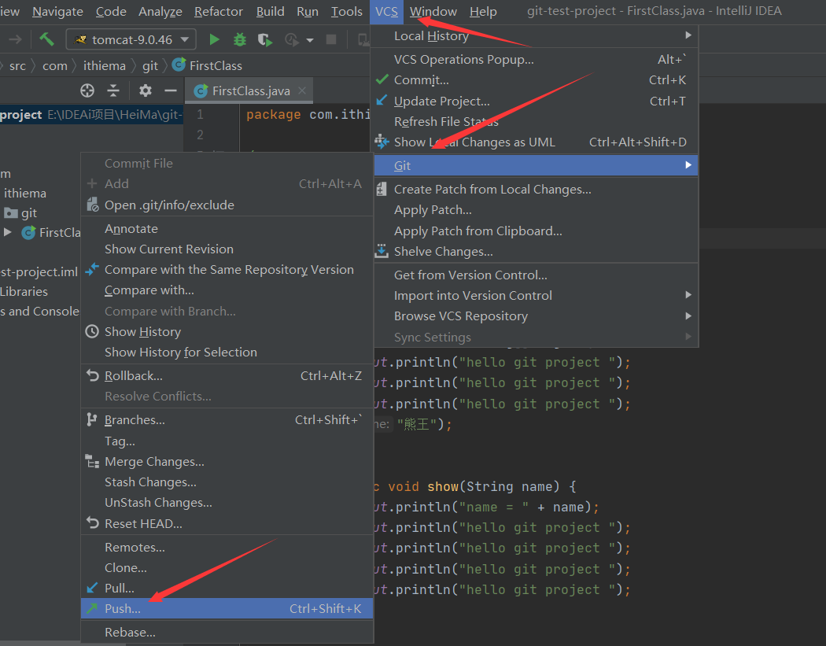
Task: Select Show History for Selection
Action: point(227,353)
